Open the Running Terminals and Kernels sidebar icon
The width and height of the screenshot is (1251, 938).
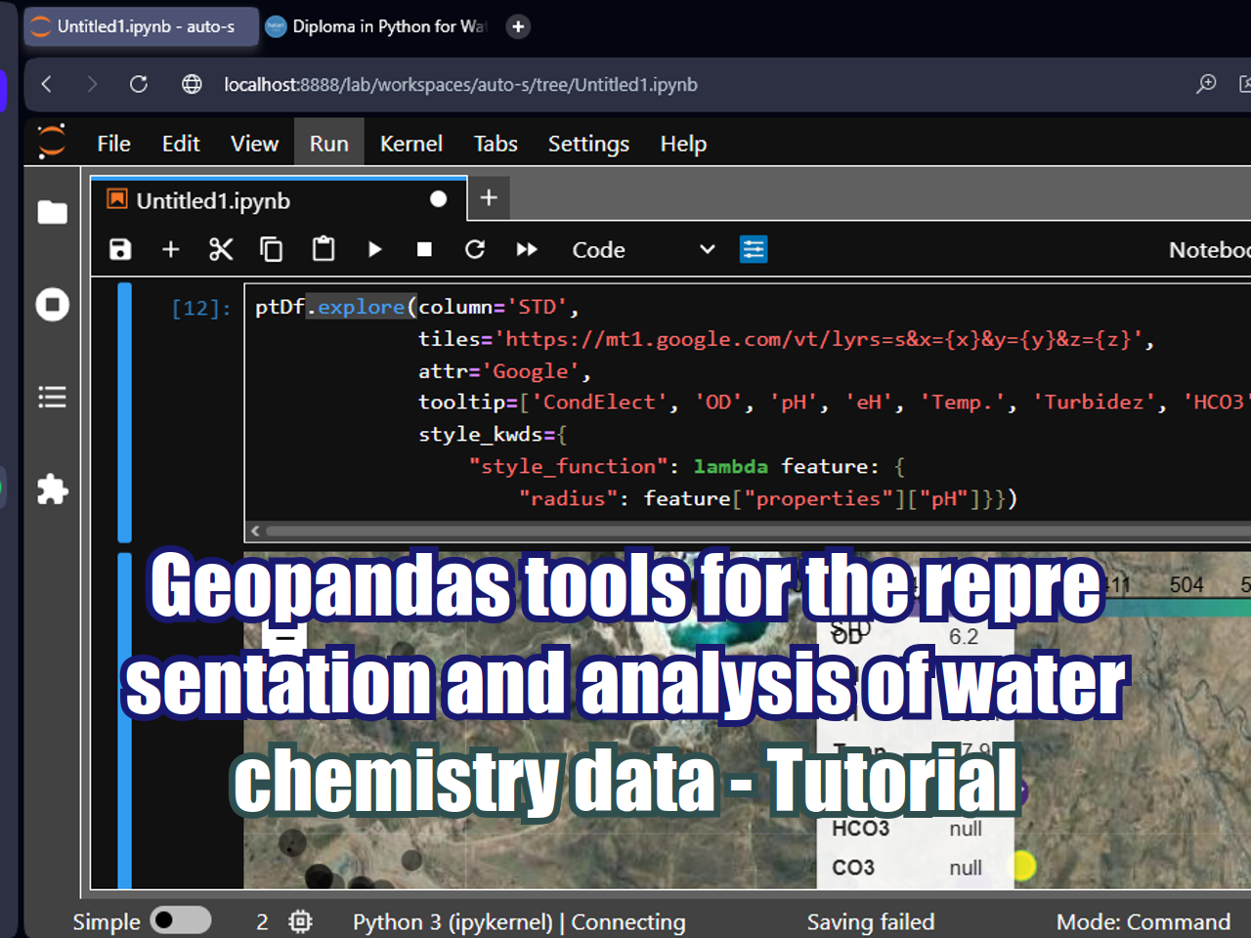(x=52, y=305)
